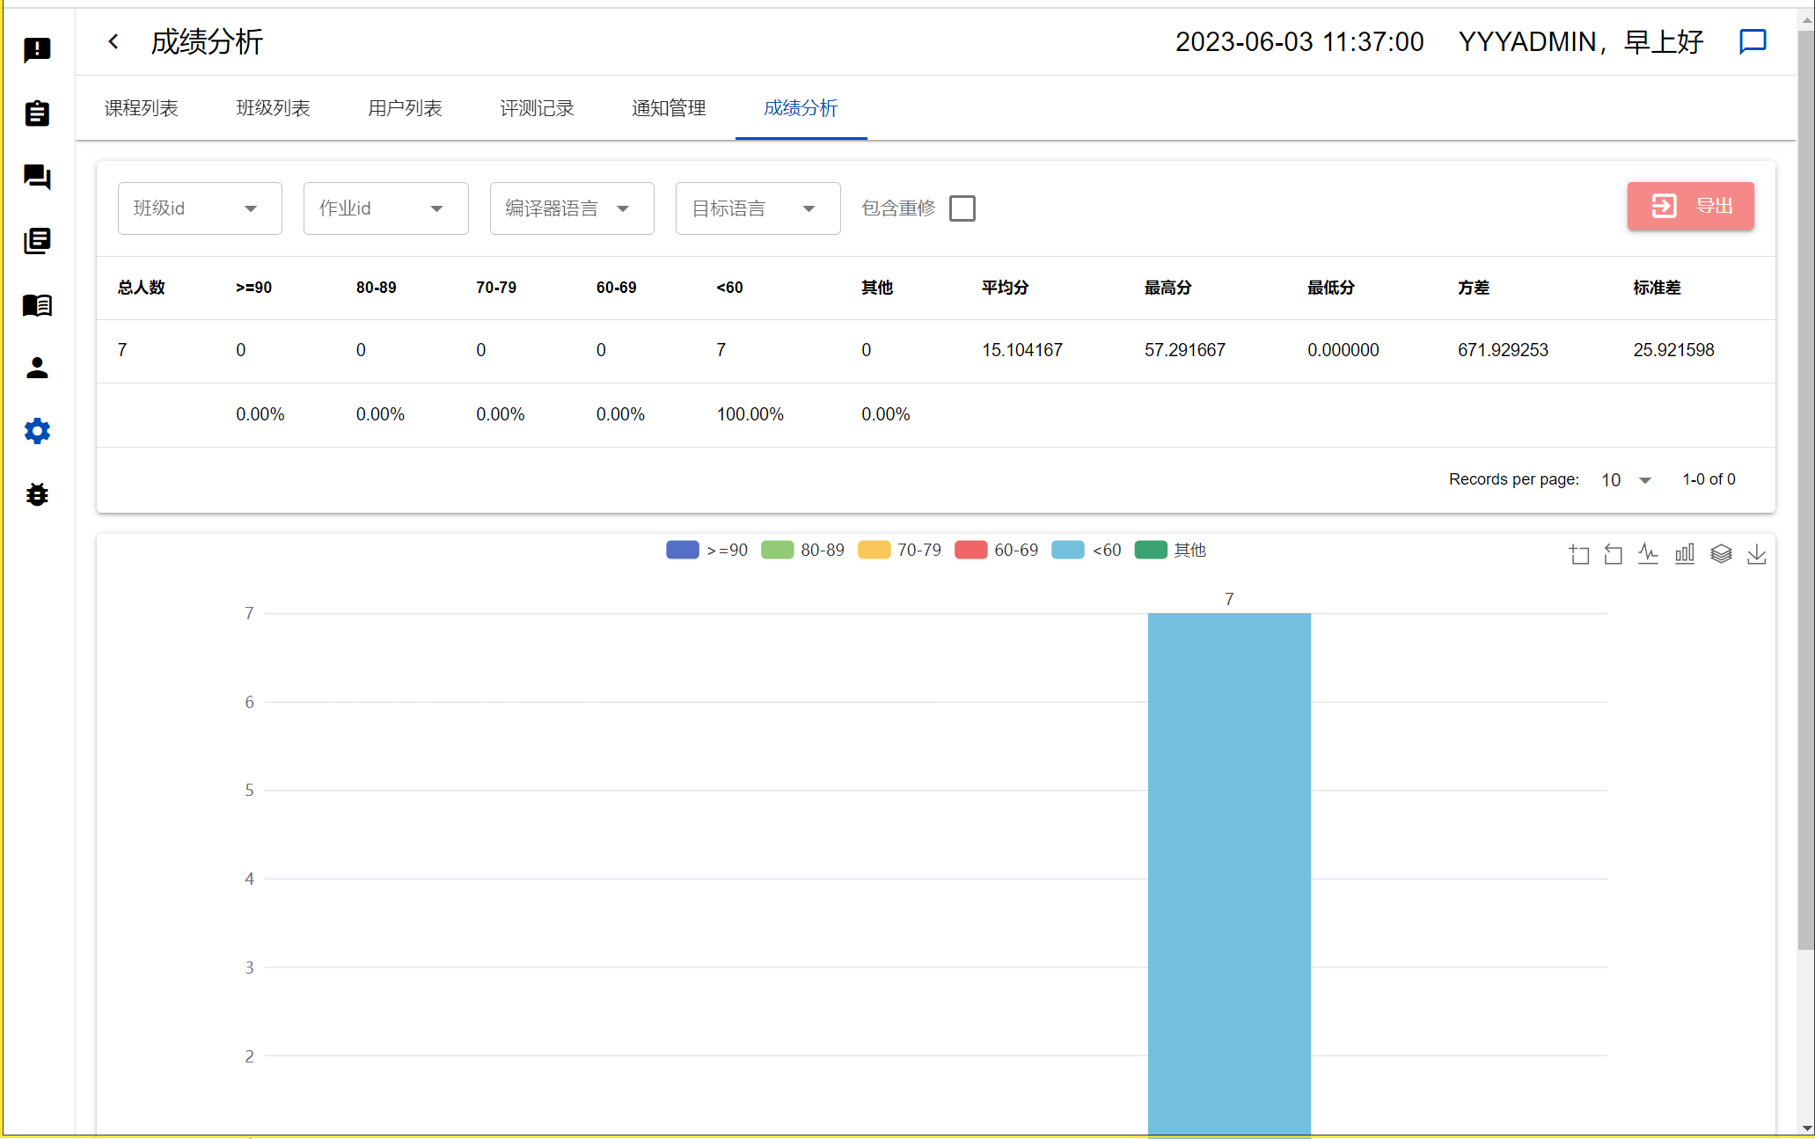Enable the 包含重修 checkbox
1815x1139 pixels.
(962, 208)
